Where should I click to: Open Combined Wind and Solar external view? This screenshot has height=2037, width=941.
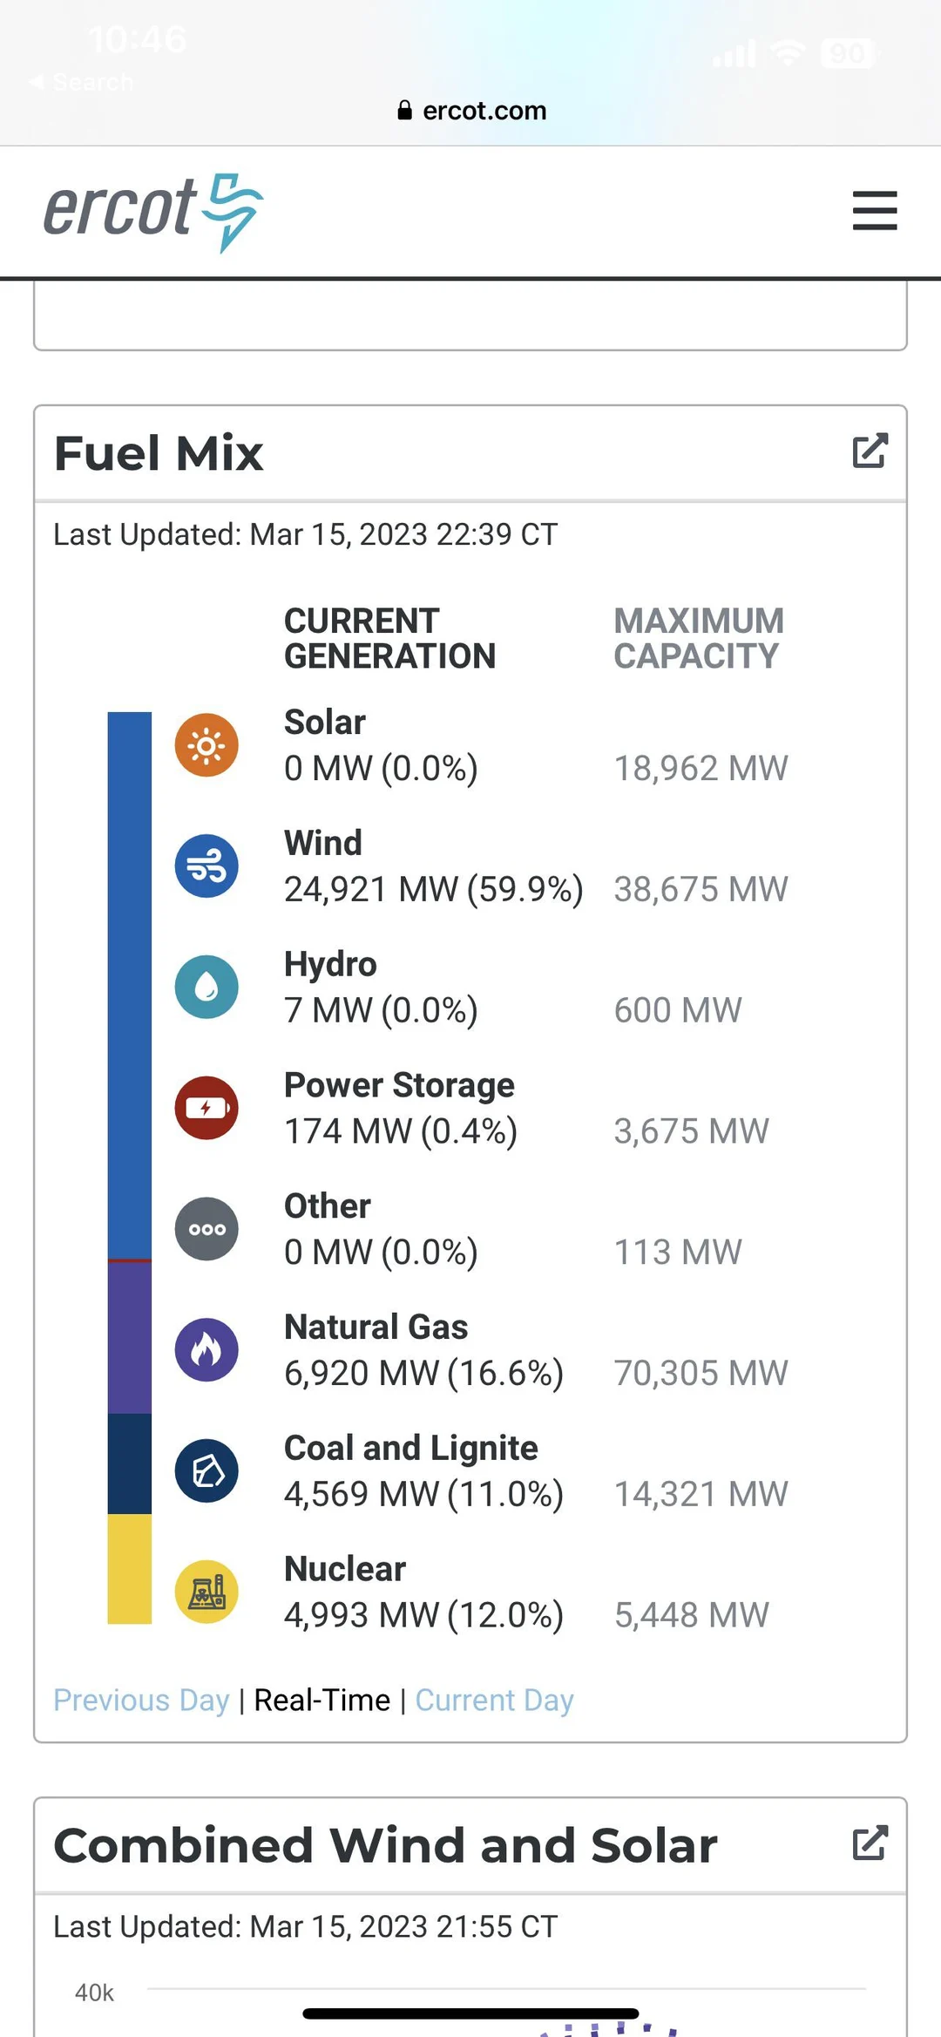click(869, 1843)
